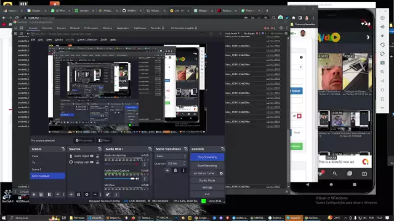This screenshot has height=221, width=394.
Task: Mute Audio Input Capture speaker icon
Action: [x=137, y=179]
